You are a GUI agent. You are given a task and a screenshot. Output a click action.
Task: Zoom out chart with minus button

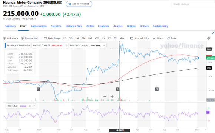pyautogui.click(x=105, y=97)
